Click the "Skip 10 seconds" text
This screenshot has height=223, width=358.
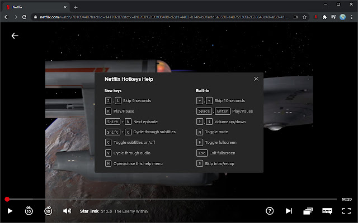[x=230, y=100]
